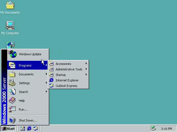177x132 pixels.
Task: Choose Shut Down... from Start menu
Action: pos(28,120)
